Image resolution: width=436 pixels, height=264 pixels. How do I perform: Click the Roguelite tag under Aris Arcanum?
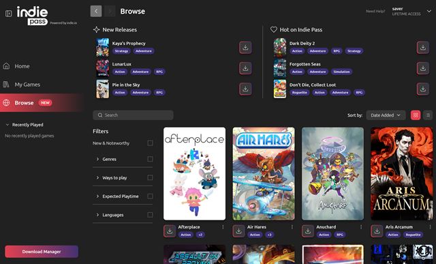(413, 235)
